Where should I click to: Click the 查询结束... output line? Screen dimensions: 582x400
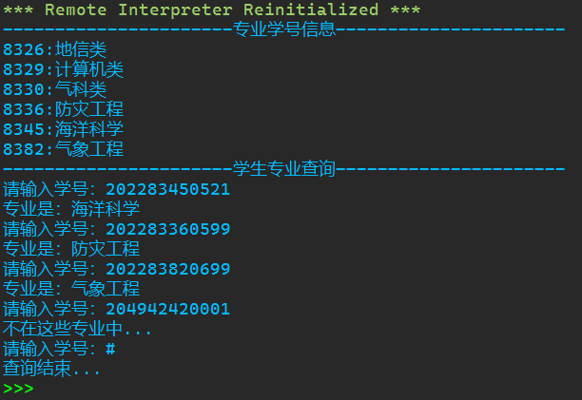pyautogui.click(x=51, y=369)
